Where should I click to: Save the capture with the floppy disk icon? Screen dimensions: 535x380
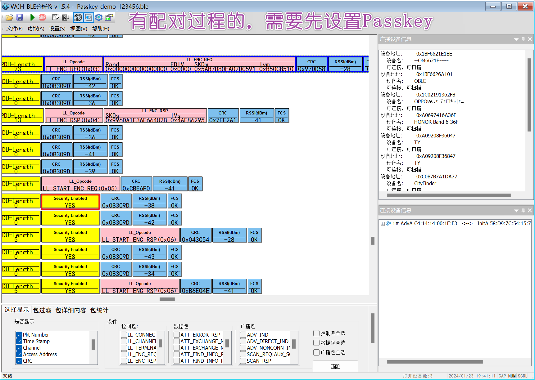[x=20, y=18]
